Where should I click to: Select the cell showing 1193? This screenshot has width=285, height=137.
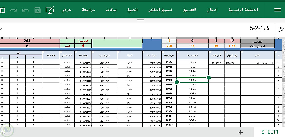coord(232,46)
